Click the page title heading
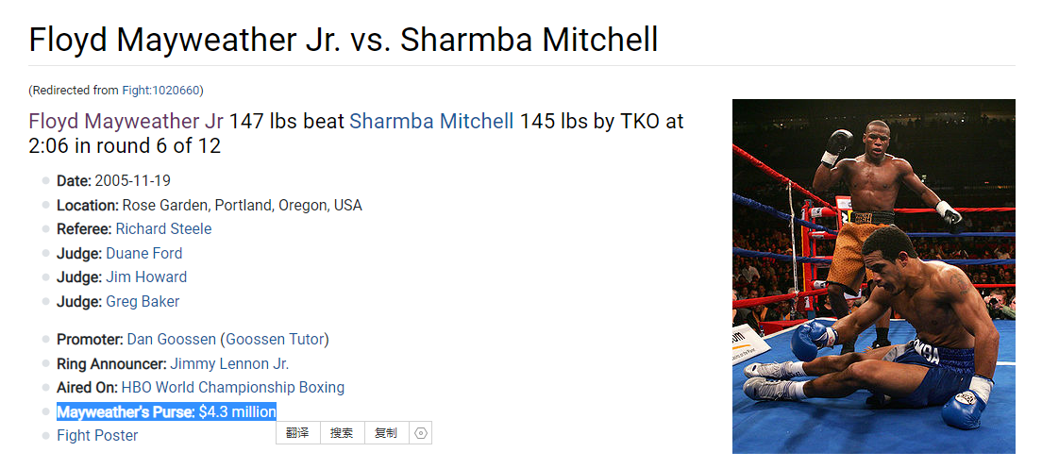Screen dimensions: 1042x469 tap(343, 40)
